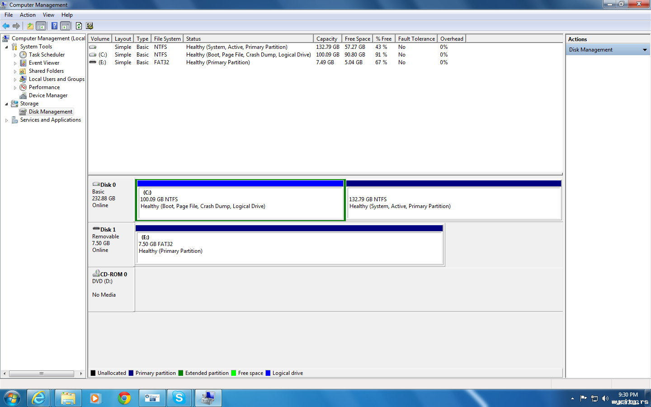Click the Device Manager icon in tree
651x407 pixels.
(23, 95)
